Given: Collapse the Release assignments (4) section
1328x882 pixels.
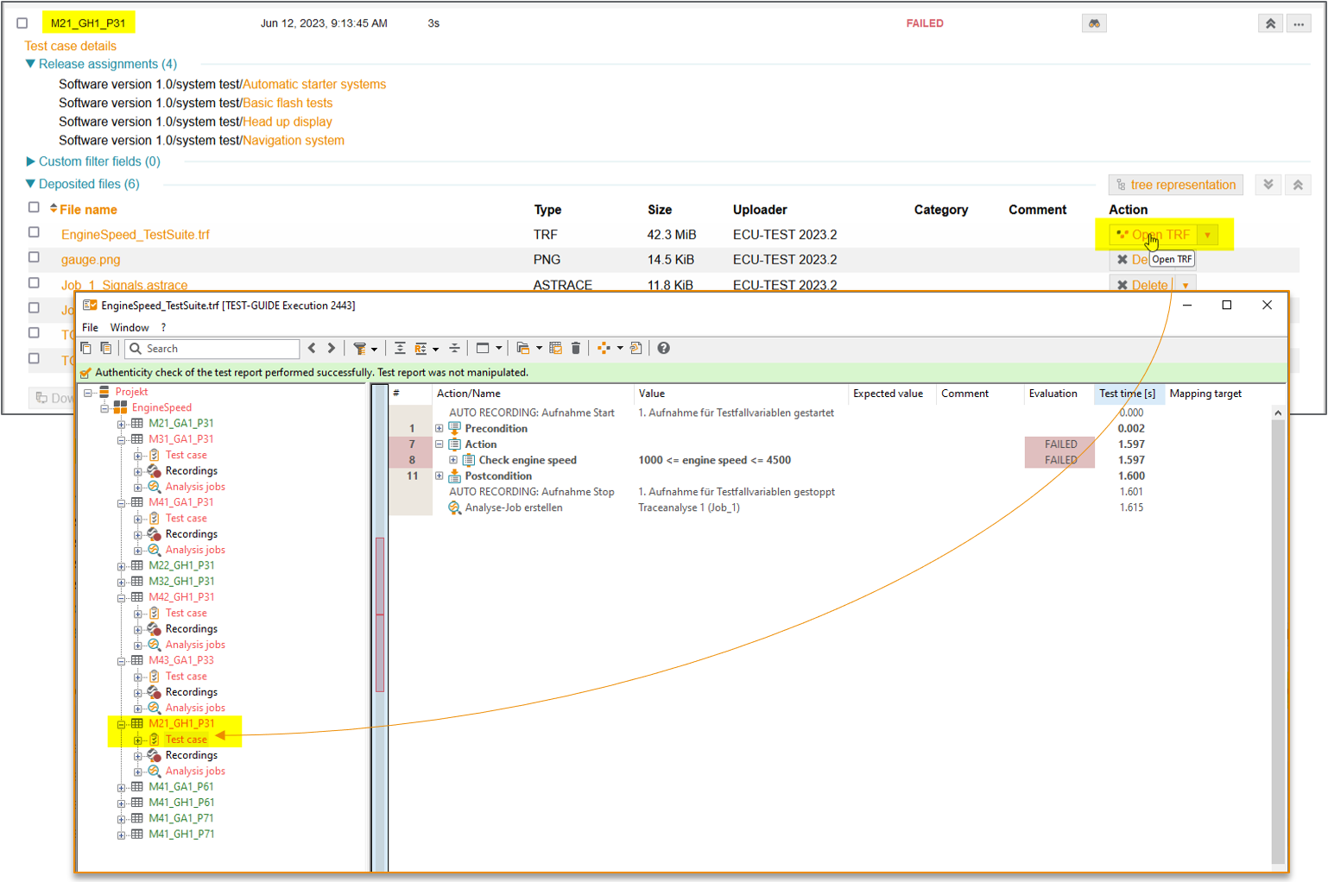Looking at the screenshot, I should (31, 64).
